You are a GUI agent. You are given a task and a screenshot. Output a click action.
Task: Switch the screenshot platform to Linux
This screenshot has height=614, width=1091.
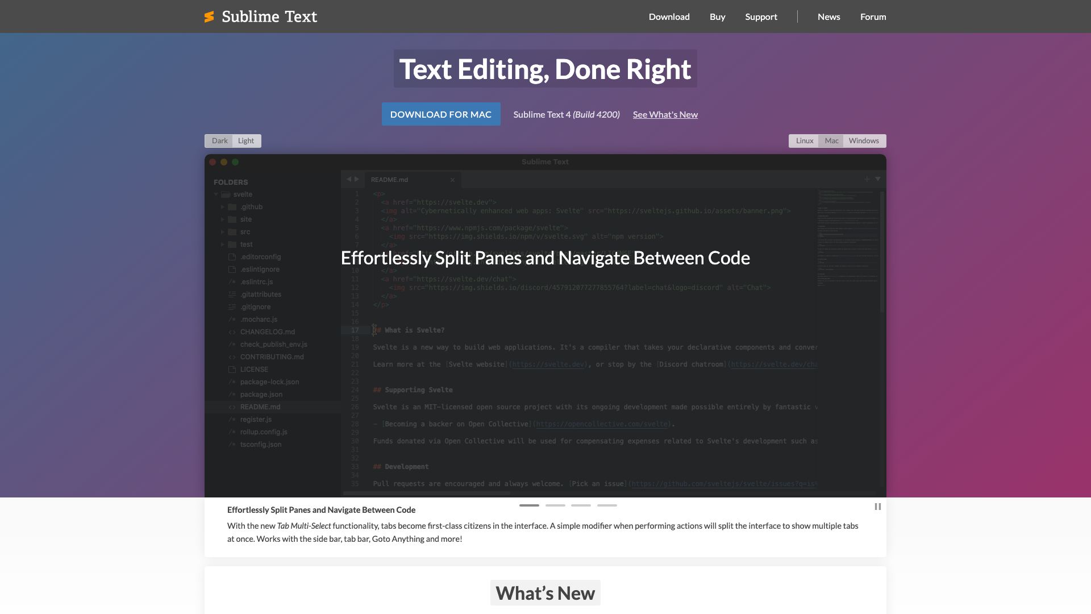[804, 140]
